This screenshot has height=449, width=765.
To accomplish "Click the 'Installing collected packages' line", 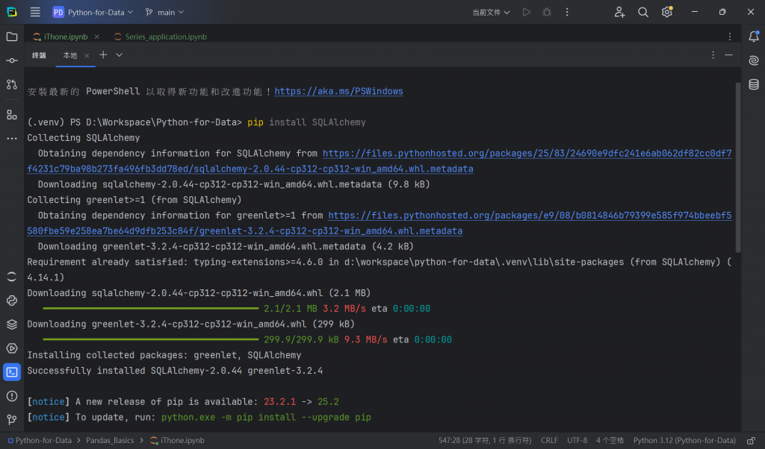I will pos(164,355).
